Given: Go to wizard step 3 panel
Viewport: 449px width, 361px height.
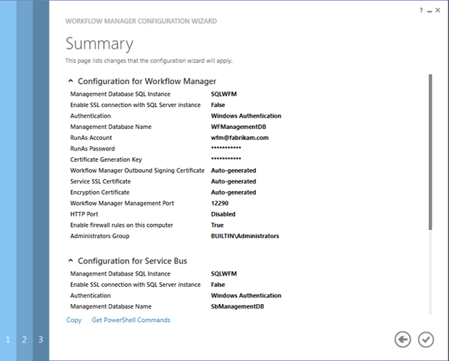Looking at the screenshot, I should pos(40,339).
